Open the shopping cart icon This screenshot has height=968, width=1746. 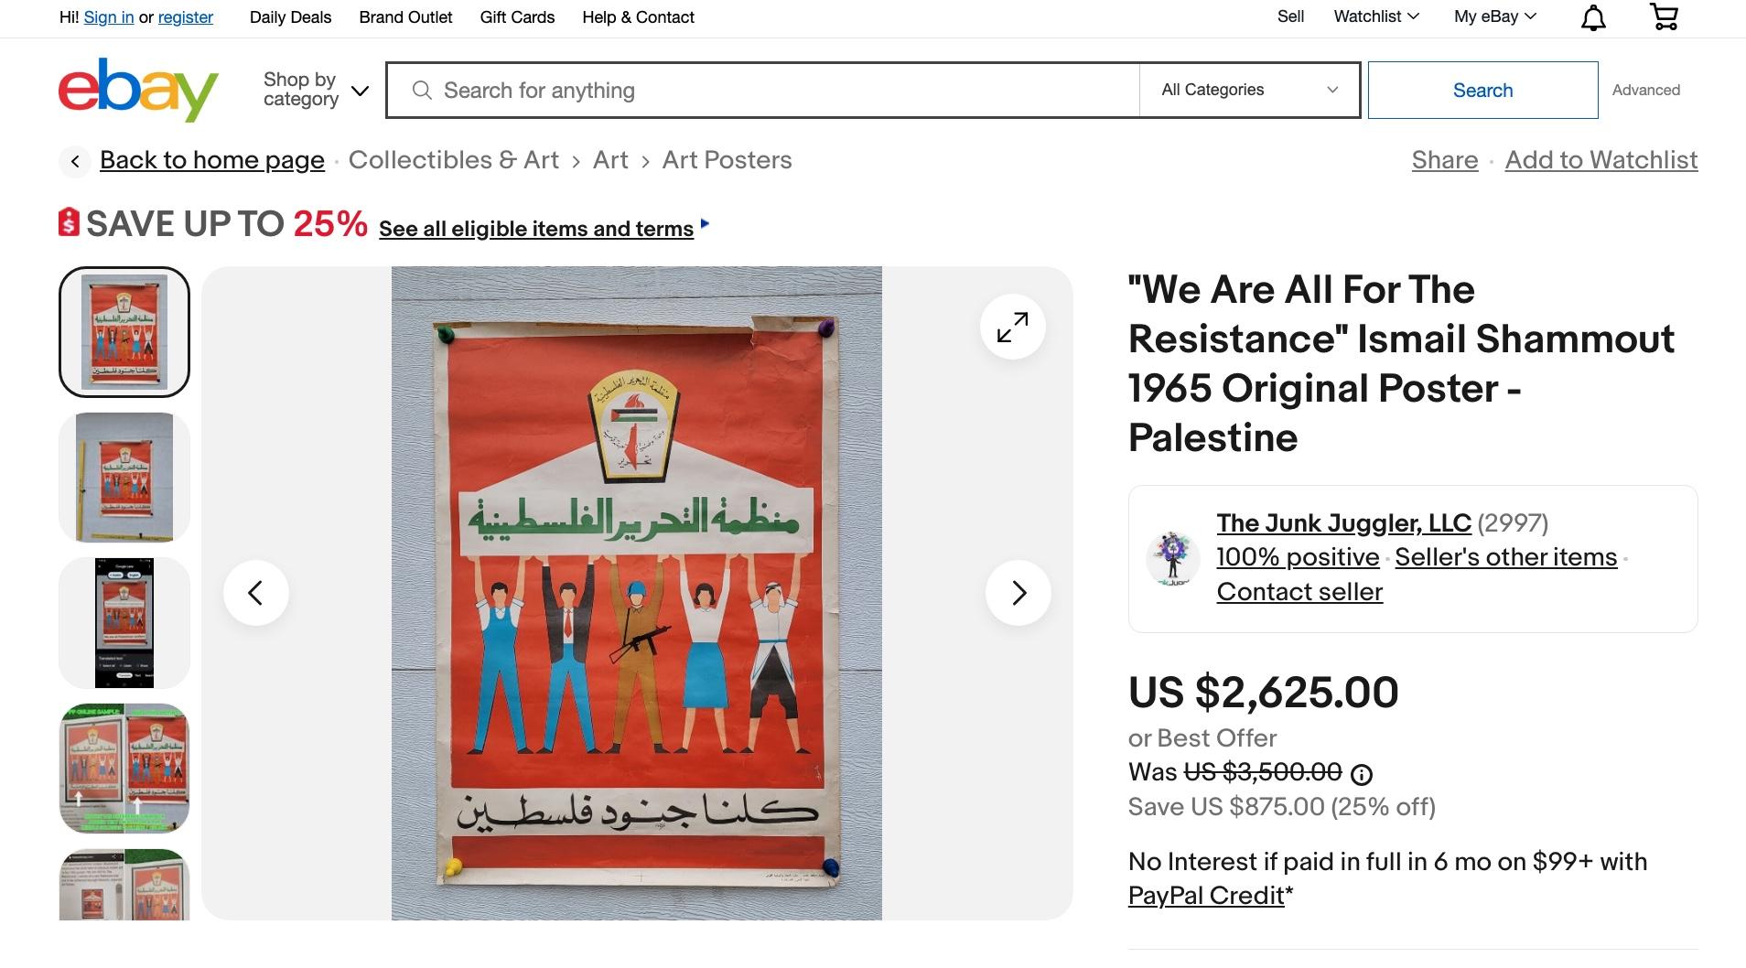pos(1664,16)
